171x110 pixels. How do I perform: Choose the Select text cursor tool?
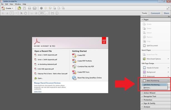point(21,13)
